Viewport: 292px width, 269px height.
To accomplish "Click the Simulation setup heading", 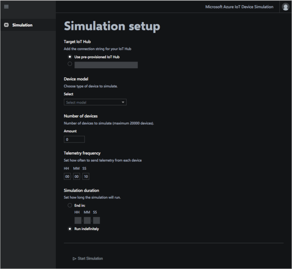I will point(112,26).
